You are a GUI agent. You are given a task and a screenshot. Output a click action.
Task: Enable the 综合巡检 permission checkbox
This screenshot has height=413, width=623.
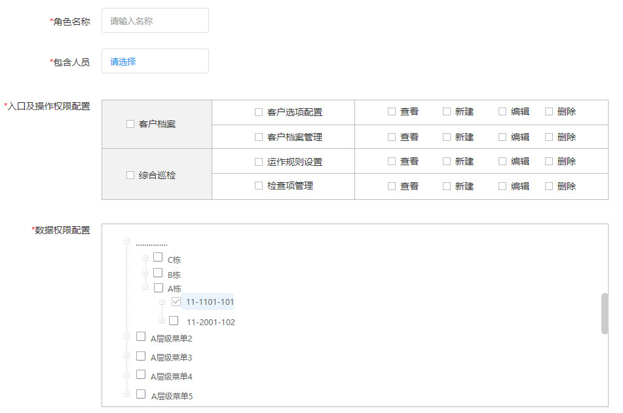tap(130, 174)
